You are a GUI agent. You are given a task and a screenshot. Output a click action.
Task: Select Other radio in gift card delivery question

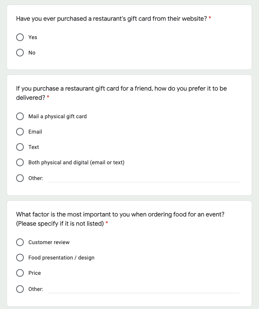20,178
